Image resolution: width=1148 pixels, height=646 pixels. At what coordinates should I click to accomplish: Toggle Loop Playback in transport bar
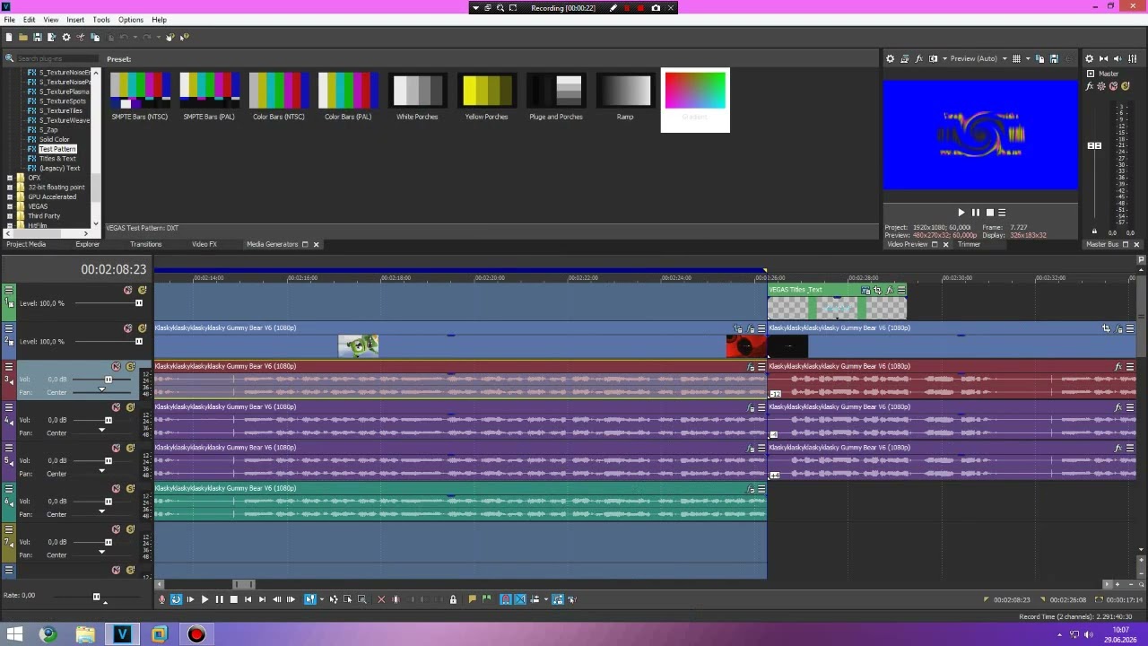176,599
